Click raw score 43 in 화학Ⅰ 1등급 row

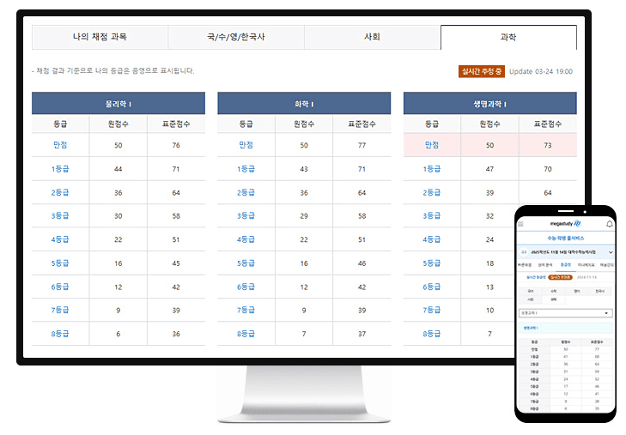tap(304, 169)
